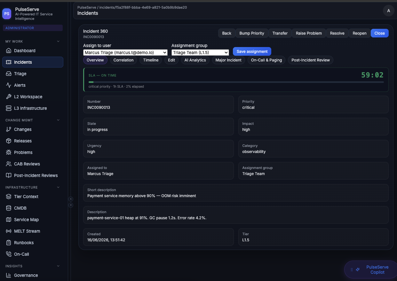Collapse the MY WORK section chevron
Screen dimensions: 397x281
click(x=58, y=41)
